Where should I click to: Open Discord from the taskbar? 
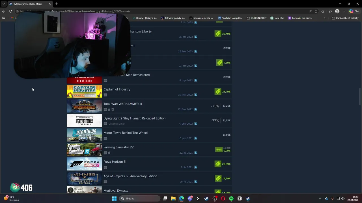coord(190,198)
